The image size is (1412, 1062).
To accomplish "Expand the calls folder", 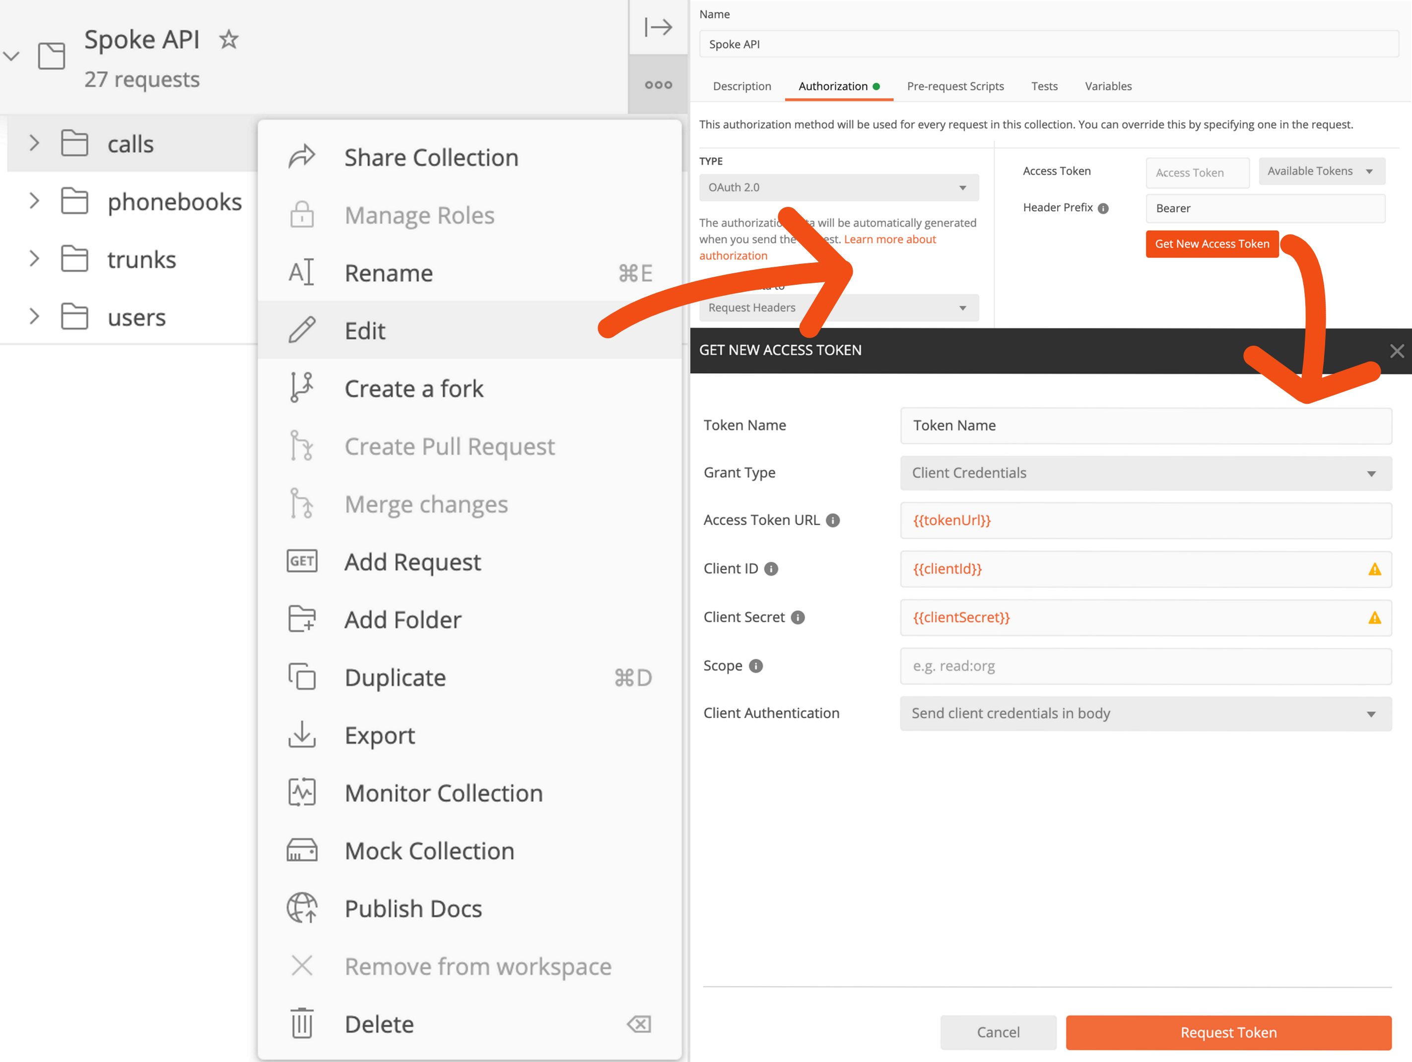I will [33, 143].
